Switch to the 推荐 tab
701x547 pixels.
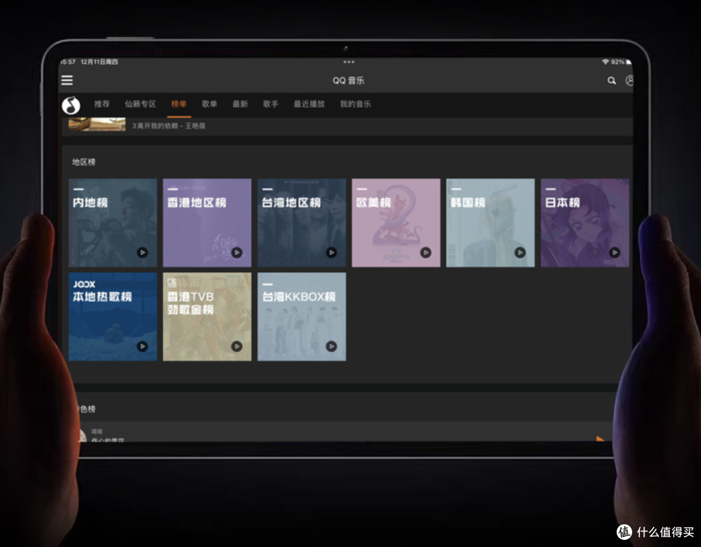point(102,104)
